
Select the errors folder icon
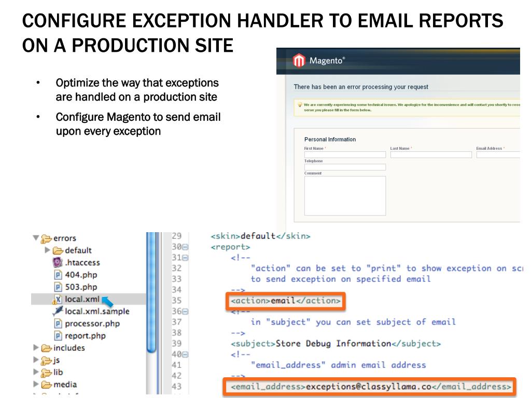pyautogui.click(x=46, y=238)
